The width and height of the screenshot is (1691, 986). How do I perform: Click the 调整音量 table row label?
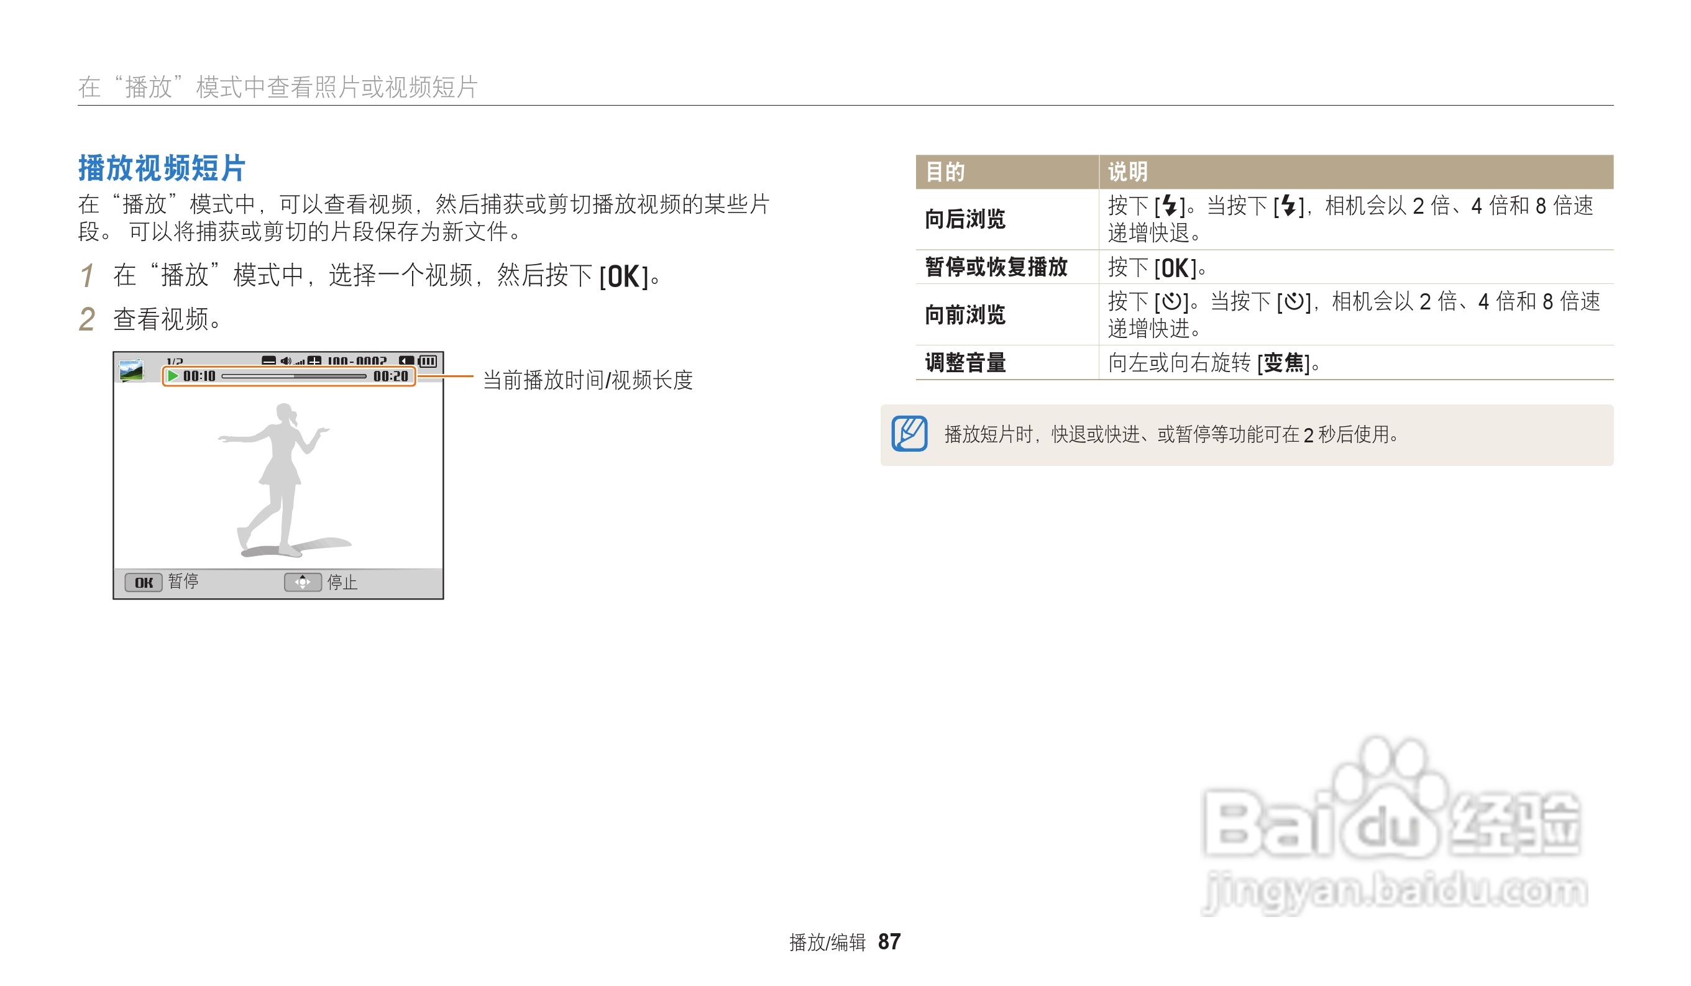965,362
